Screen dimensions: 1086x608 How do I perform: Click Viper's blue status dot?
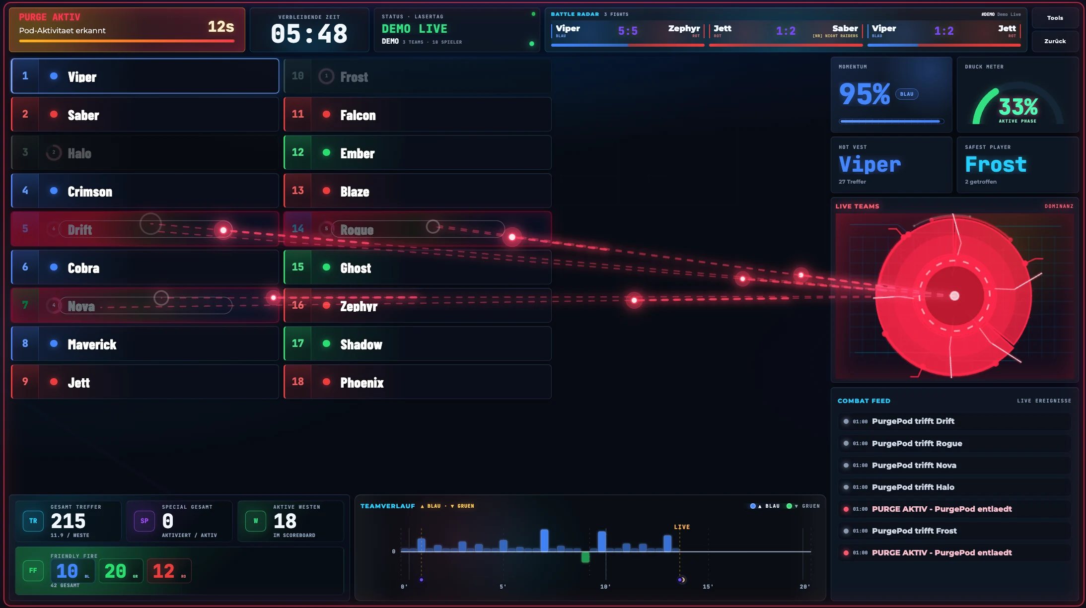coord(54,76)
